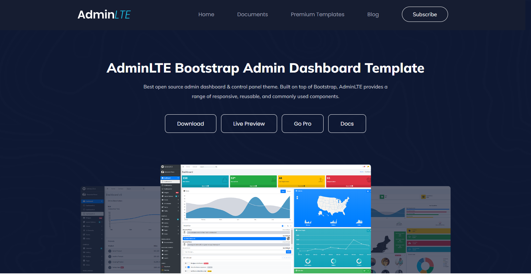The height and width of the screenshot is (274, 531).
Task: Click the dark Dashboard v3 preview image
Action: (121, 230)
